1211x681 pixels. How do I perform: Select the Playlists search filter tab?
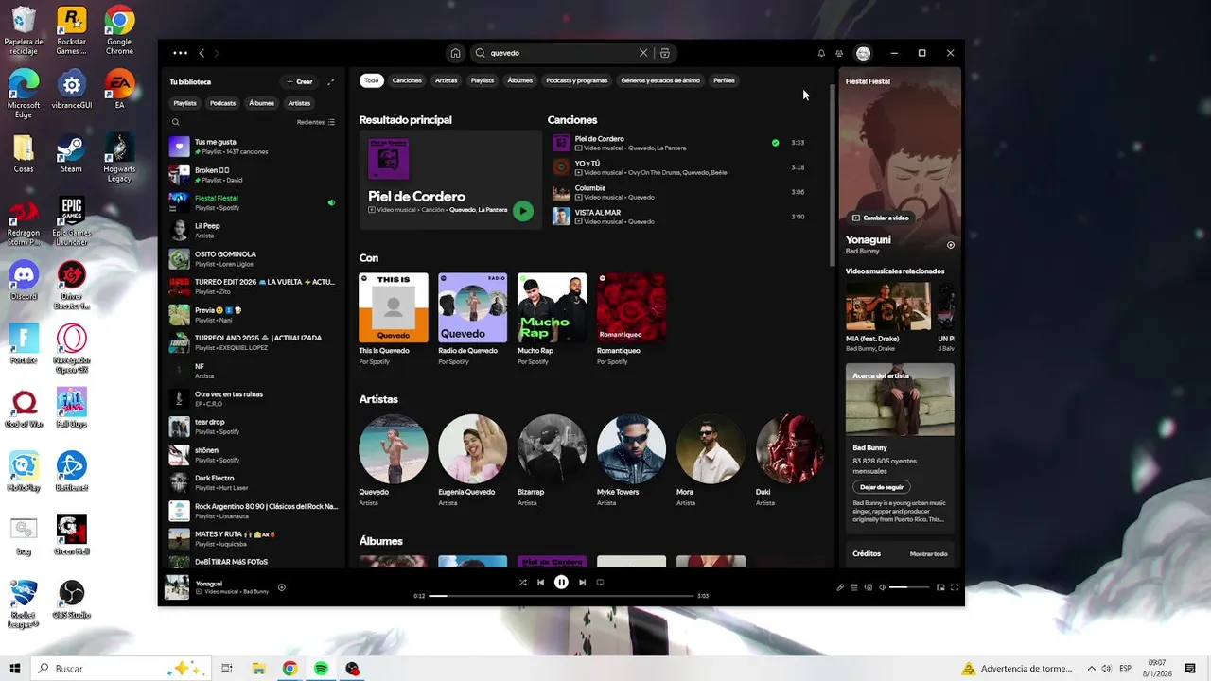pyautogui.click(x=483, y=80)
